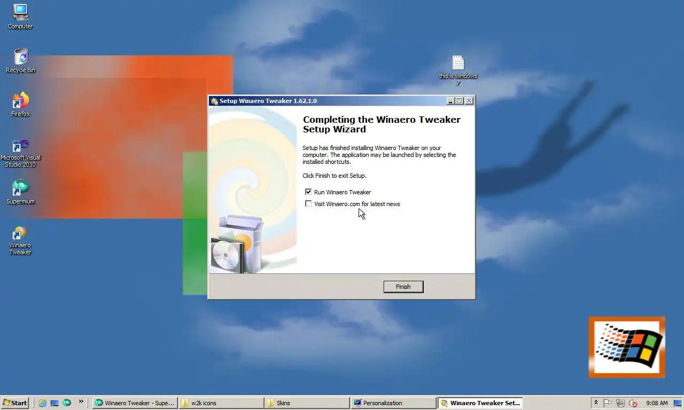
Task: Uncheck the Run Winaero Tweaker checkbox
Action: pyautogui.click(x=308, y=192)
